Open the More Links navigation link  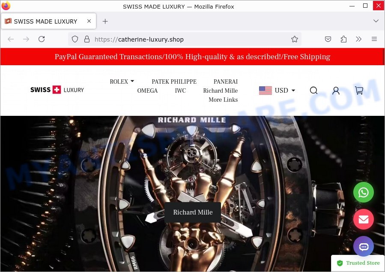point(223,100)
